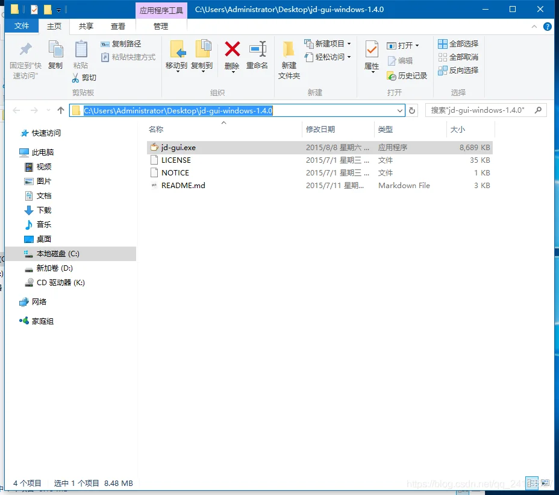This screenshot has width=559, height=495.
Task: Click the 重命名 (Rename) icon
Action: click(x=258, y=49)
